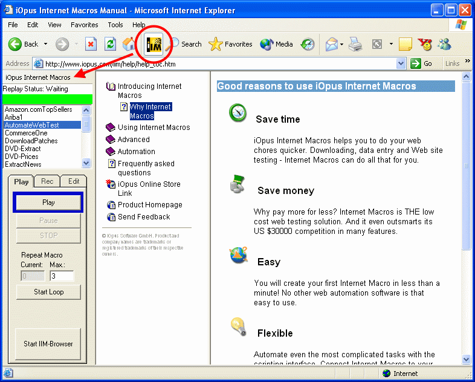This screenshot has width=475, height=382.
Task: Open the Home page icon
Action: [129, 44]
